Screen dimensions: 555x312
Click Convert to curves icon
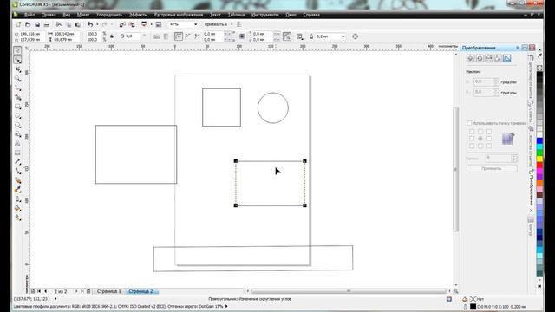click(x=355, y=36)
